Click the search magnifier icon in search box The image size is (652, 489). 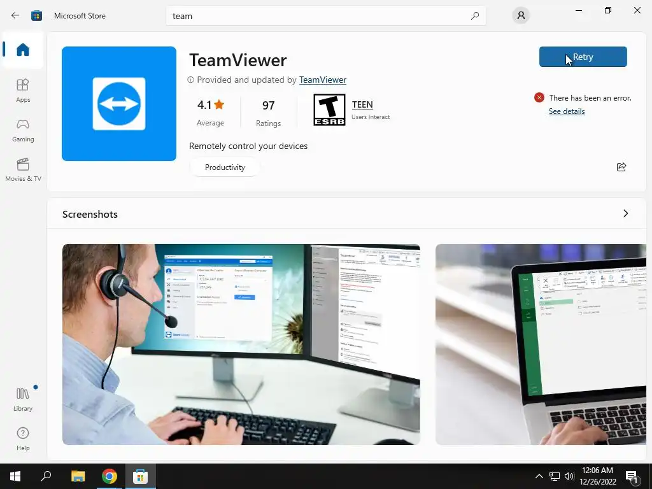tap(474, 16)
